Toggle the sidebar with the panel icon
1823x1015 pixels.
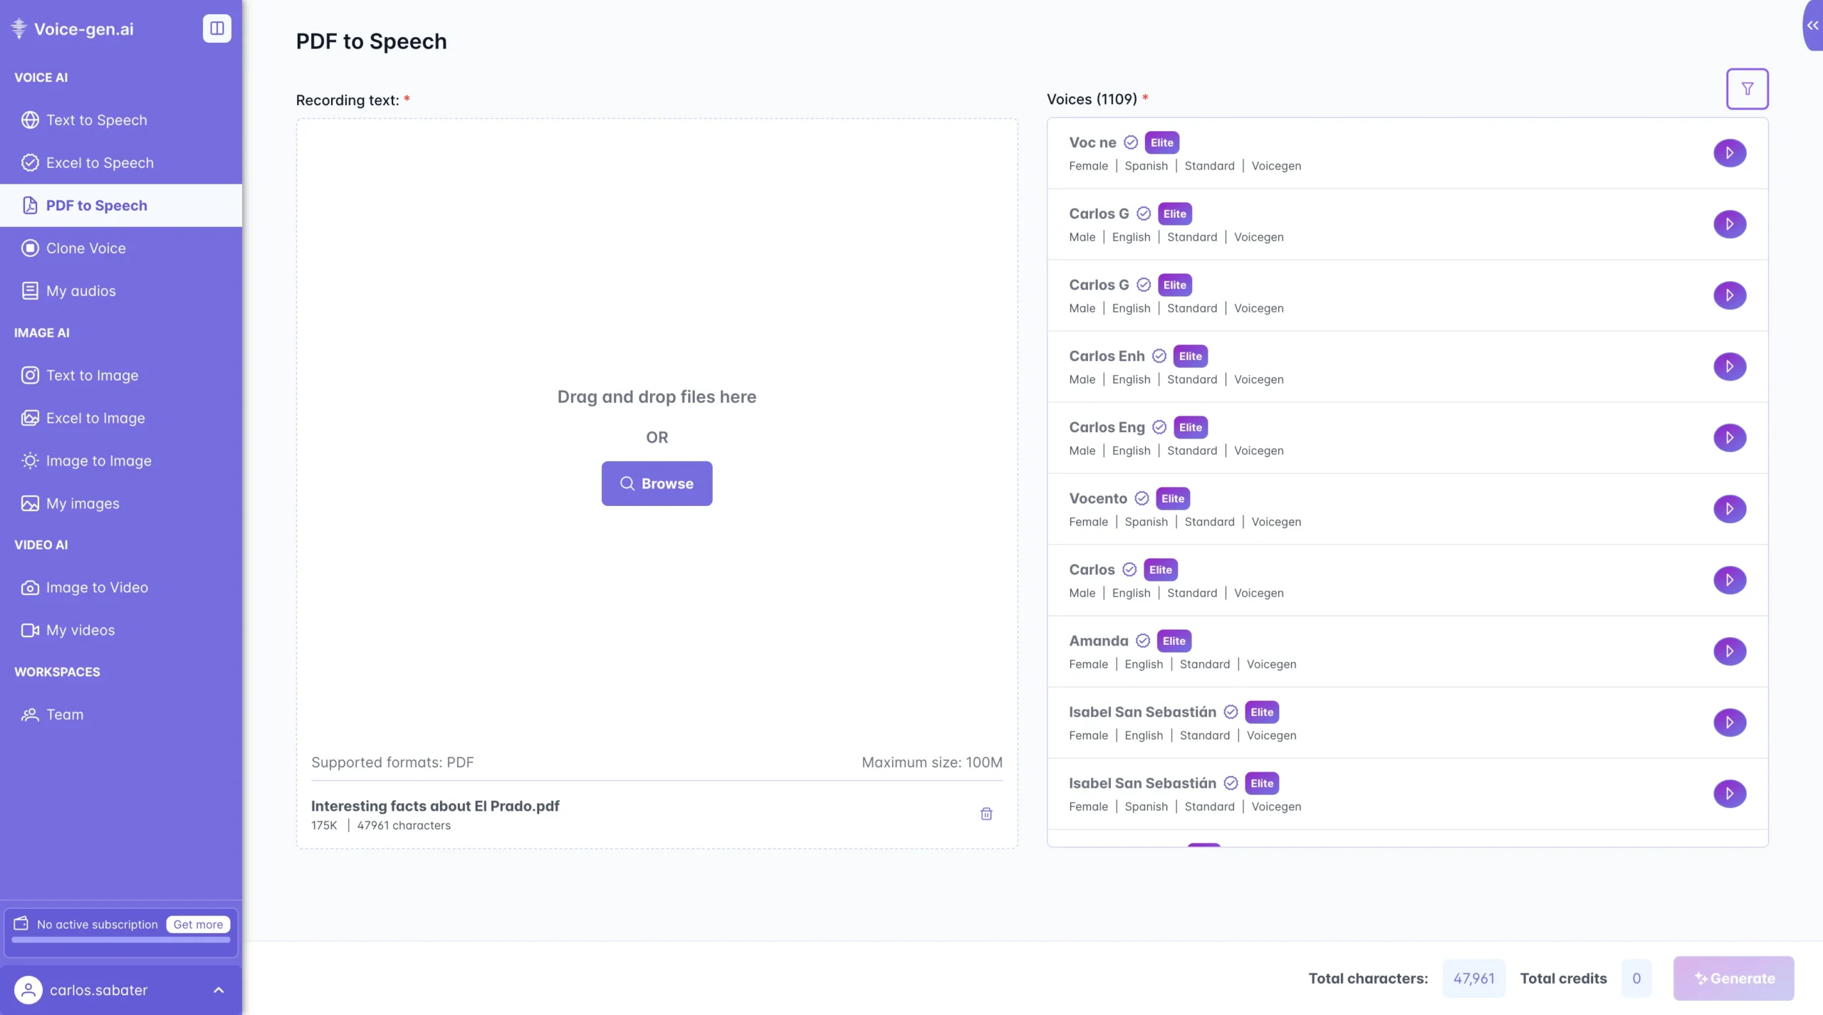click(216, 28)
